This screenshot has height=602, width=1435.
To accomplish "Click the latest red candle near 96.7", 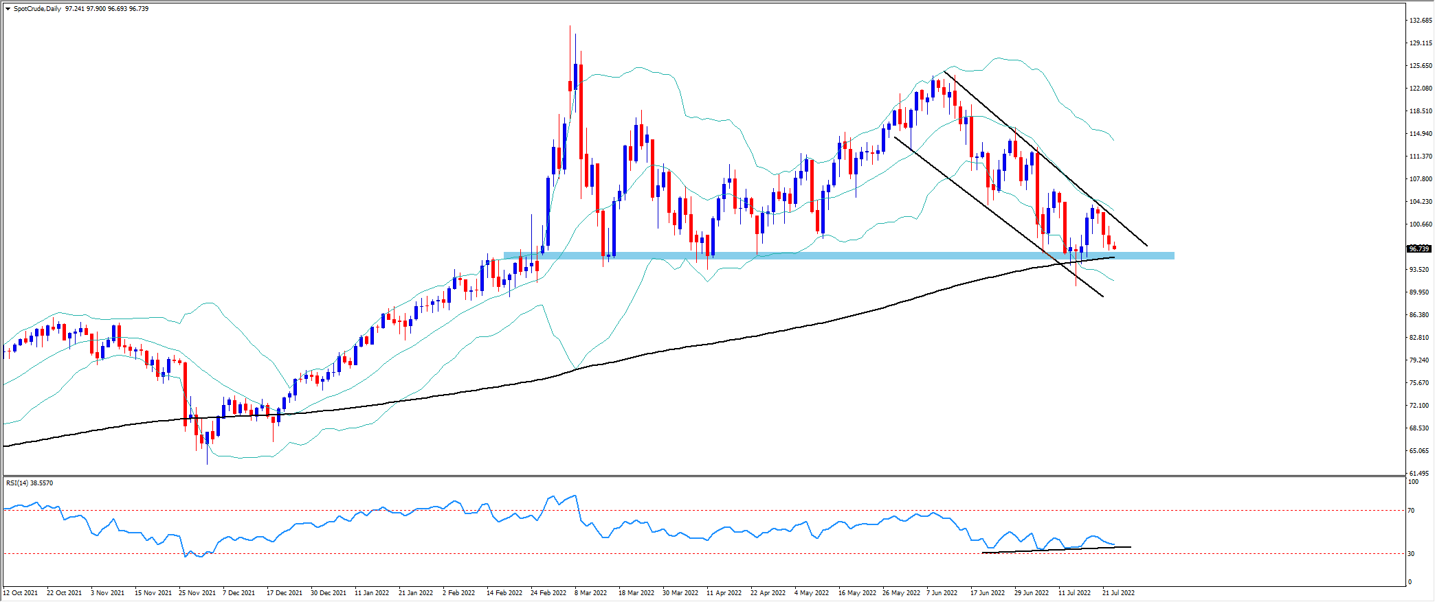I will [1114, 247].
